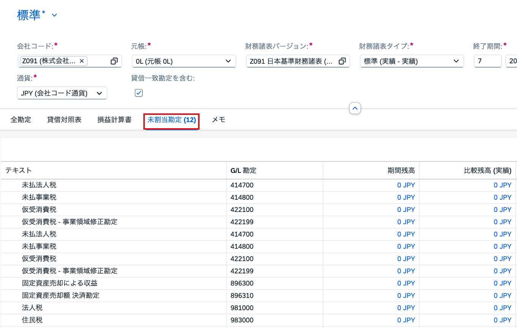Collapse the filter header with the chevron
This screenshot has height=328, width=517.
tap(355, 108)
